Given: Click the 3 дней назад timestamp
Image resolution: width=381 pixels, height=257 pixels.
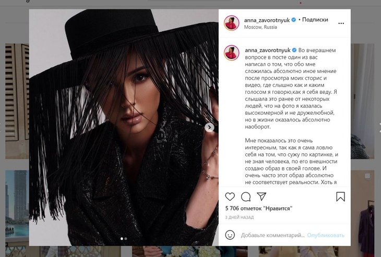Looking at the screenshot, I should coord(240,217).
